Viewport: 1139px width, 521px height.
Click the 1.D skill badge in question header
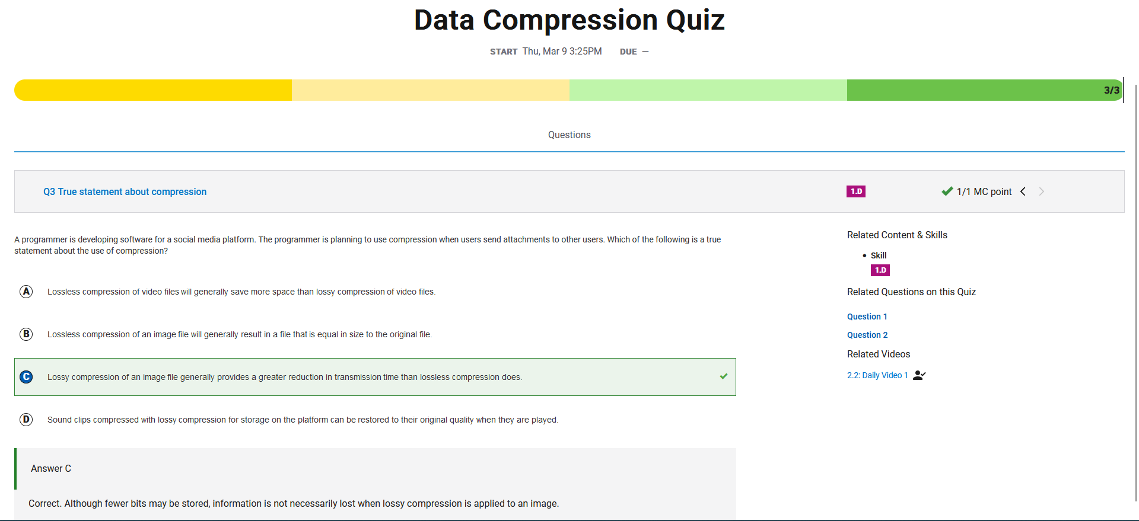[x=855, y=191]
